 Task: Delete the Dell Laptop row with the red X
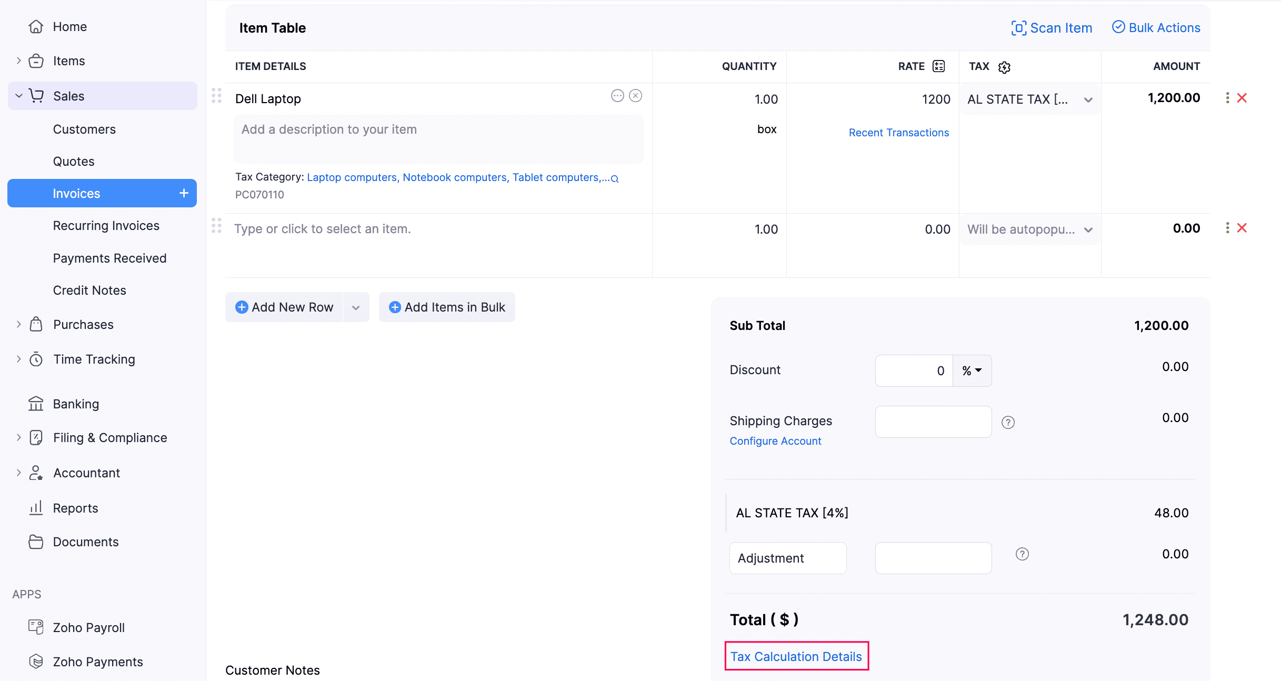pos(1243,97)
